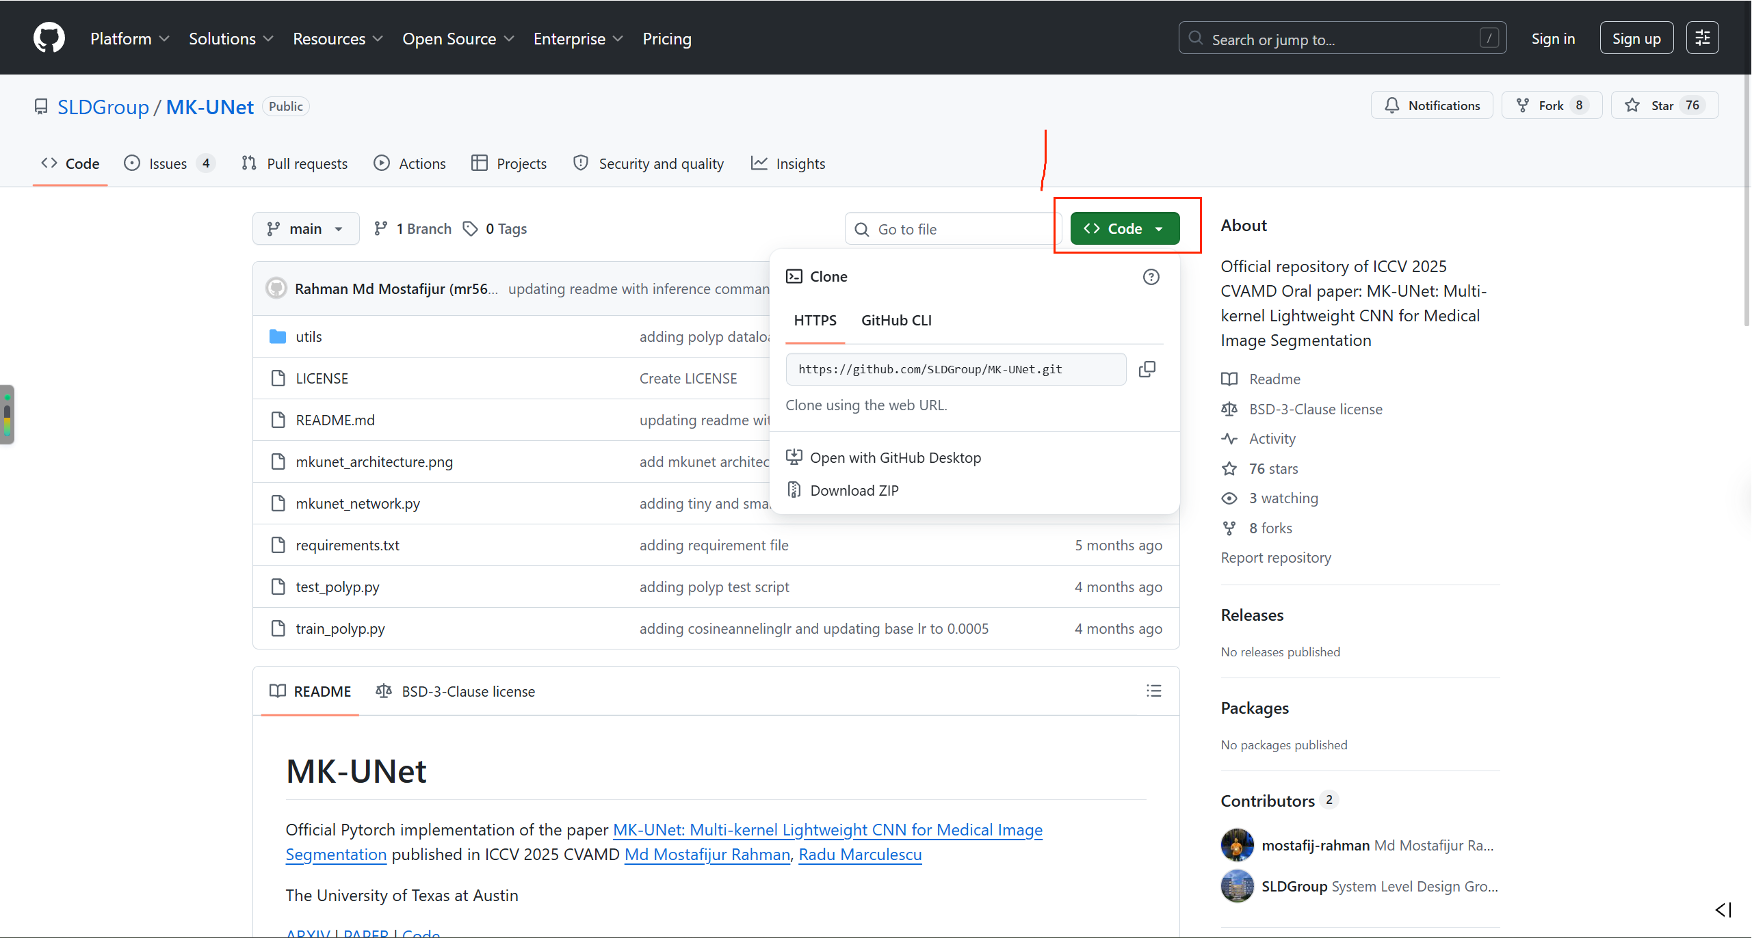Image resolution: width=1752 pixels, height=938 pixels.
Task: Click the terminal icon beside Clone
Action: pyautogui.click(x=794, y=276)
